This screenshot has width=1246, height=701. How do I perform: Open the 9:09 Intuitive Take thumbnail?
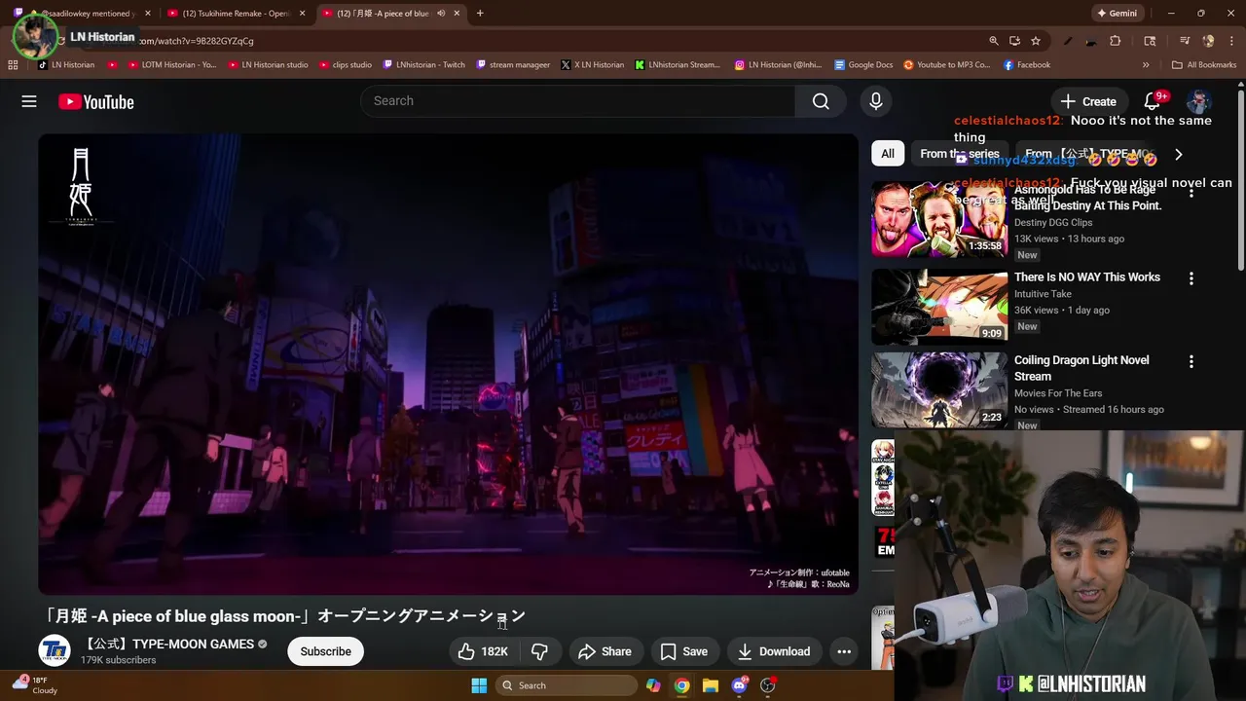click(939, 307)
